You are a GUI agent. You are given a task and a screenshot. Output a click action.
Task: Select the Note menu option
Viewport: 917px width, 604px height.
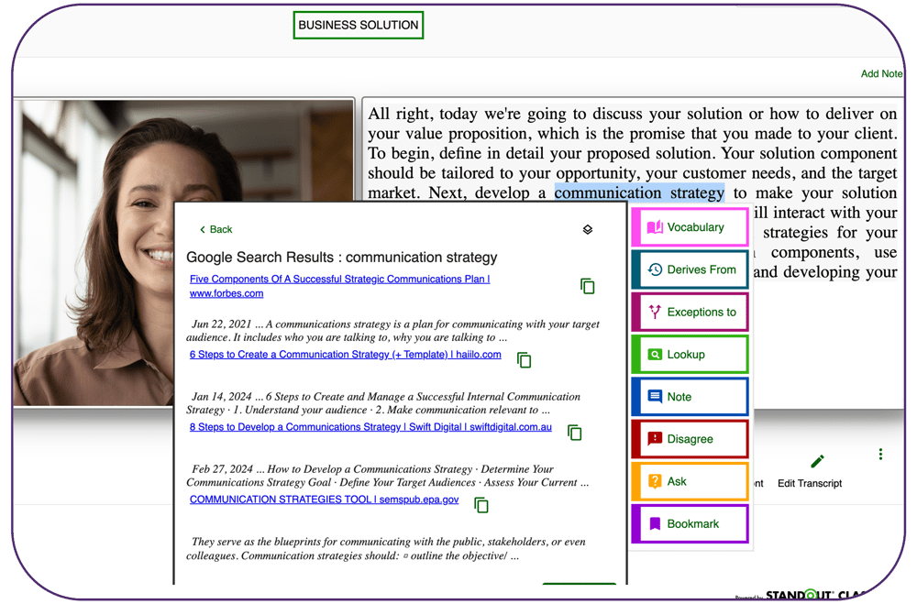691,397
